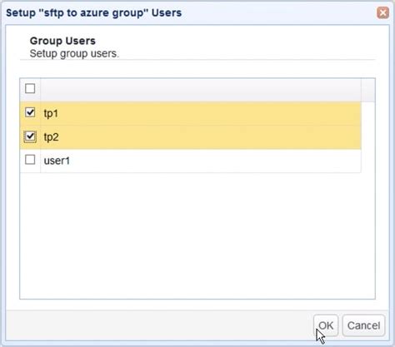395x347 pixels.
Task: Click the 'Group Users' heading
Action: (62, 41)
